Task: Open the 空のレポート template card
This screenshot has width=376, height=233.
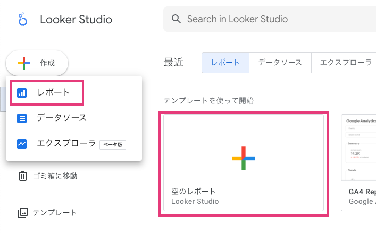Action: click(x=244, y=162)
